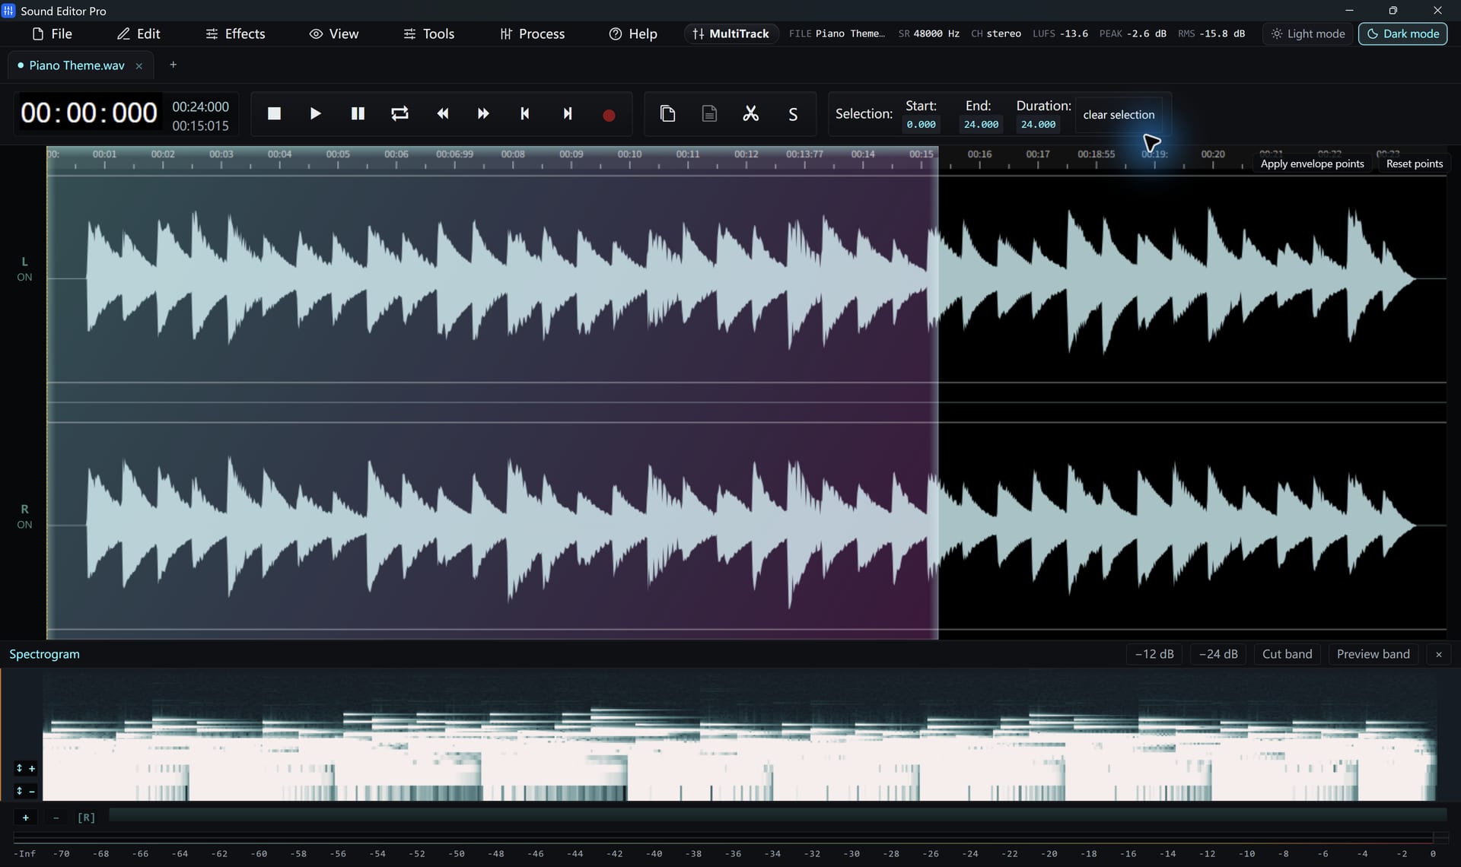Jump to start with skip-back icon
The width and height of the screenshot is (1461, 867).
[524, 114]
